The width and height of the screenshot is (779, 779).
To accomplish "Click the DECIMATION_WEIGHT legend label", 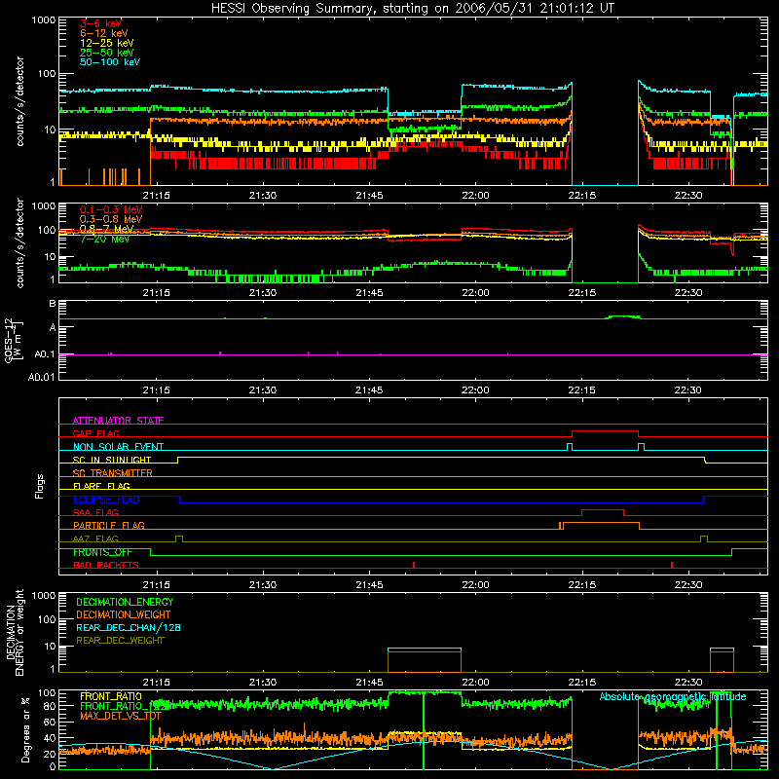I will (124, 615).
